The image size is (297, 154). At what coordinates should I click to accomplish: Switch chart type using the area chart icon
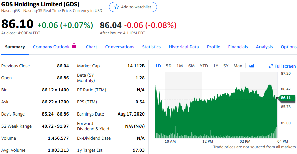click(x=252, y=66)
